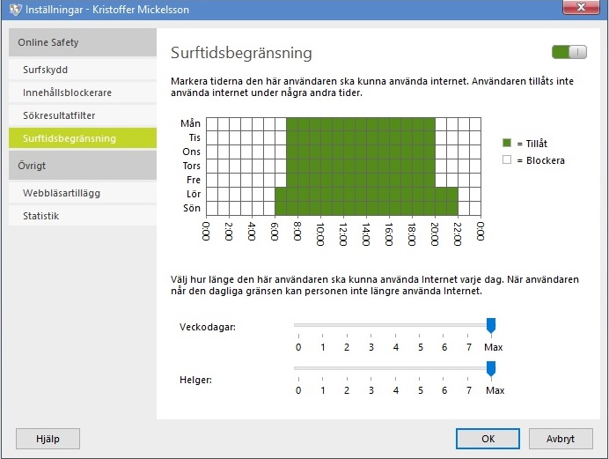Image resolution: width=609 pixels, height=459 pixels.
Task: Click the white Blockera legend swatch
Action: click(x=507, y=160)
